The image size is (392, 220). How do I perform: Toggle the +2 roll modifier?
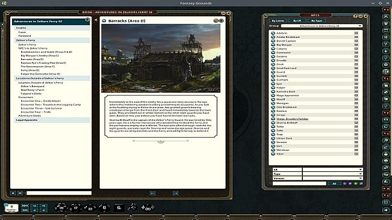pos(34,206)
